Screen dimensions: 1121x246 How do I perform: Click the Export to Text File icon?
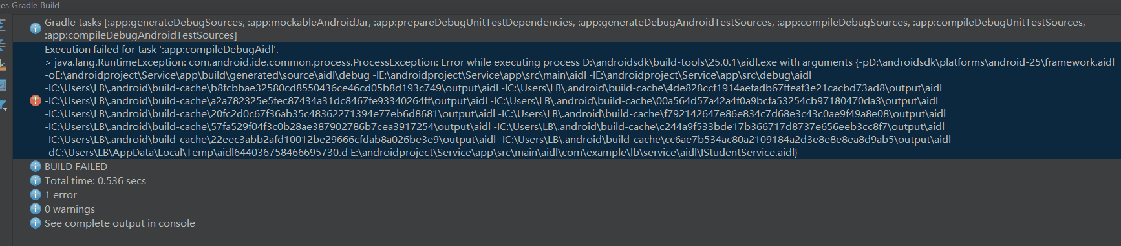[3, 65]
